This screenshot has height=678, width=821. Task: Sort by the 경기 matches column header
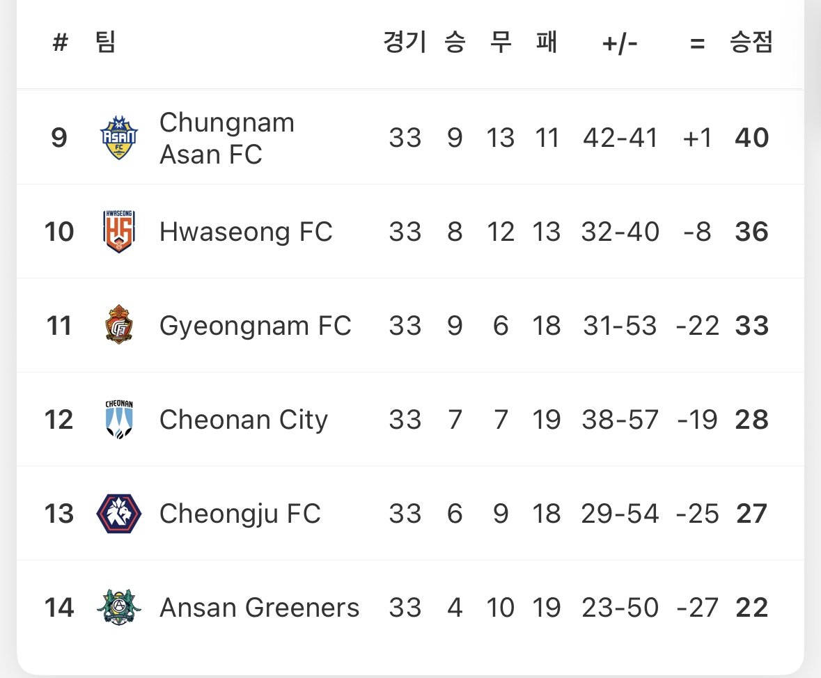click(x=405, y=42)
